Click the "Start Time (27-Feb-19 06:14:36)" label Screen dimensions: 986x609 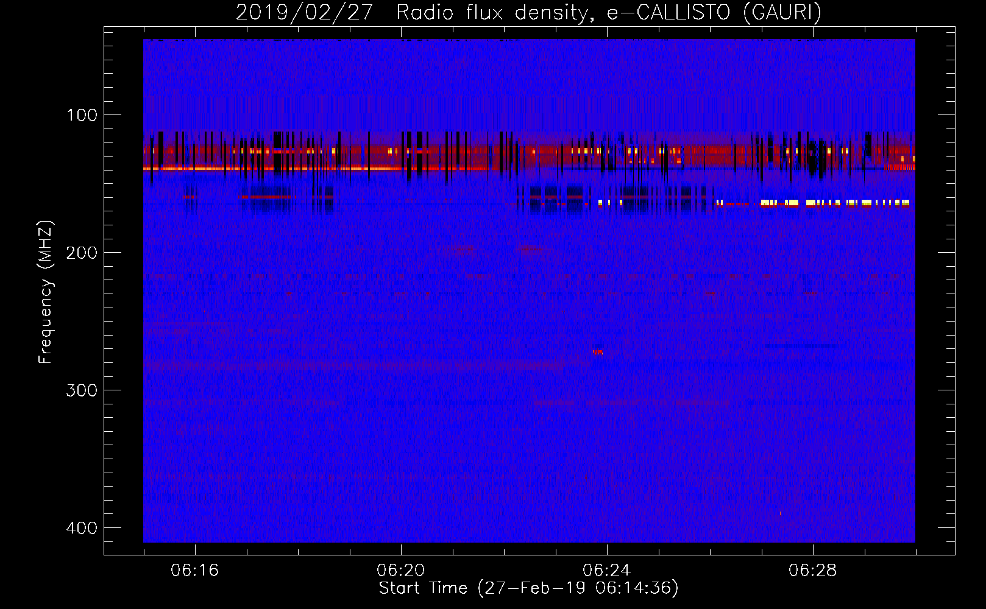click(528, 588)
